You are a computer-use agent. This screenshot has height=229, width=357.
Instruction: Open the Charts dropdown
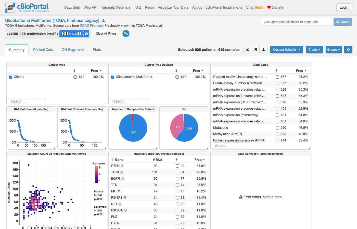(x=314, y=50)
